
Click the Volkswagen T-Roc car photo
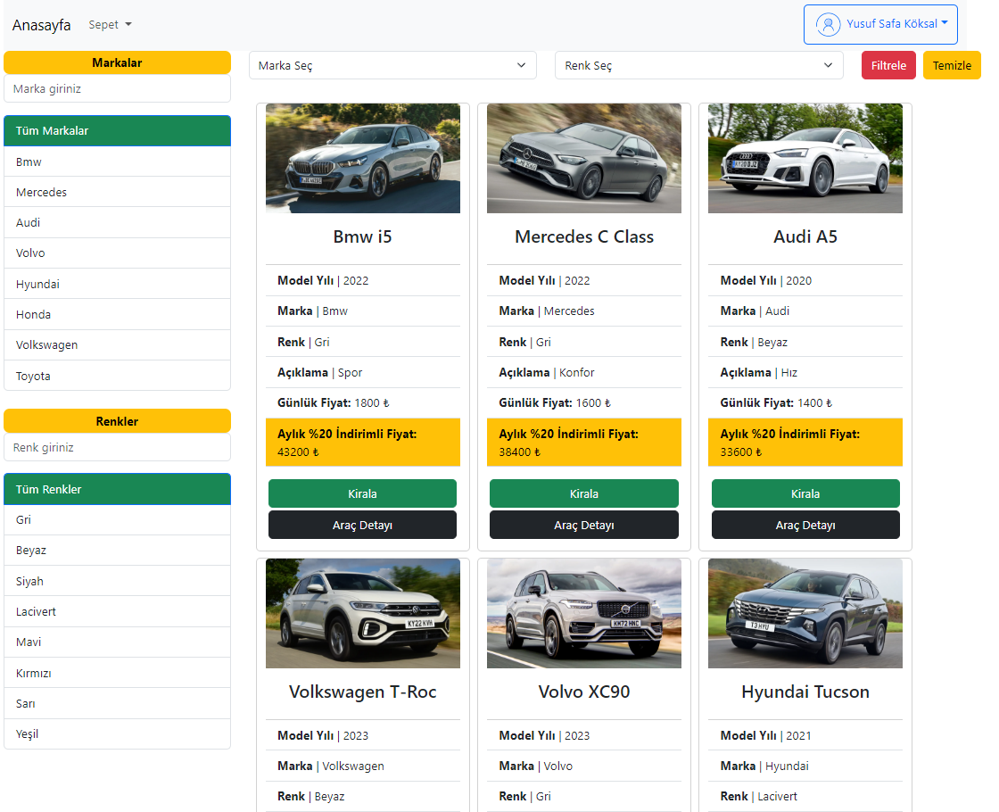pos(362,613)
